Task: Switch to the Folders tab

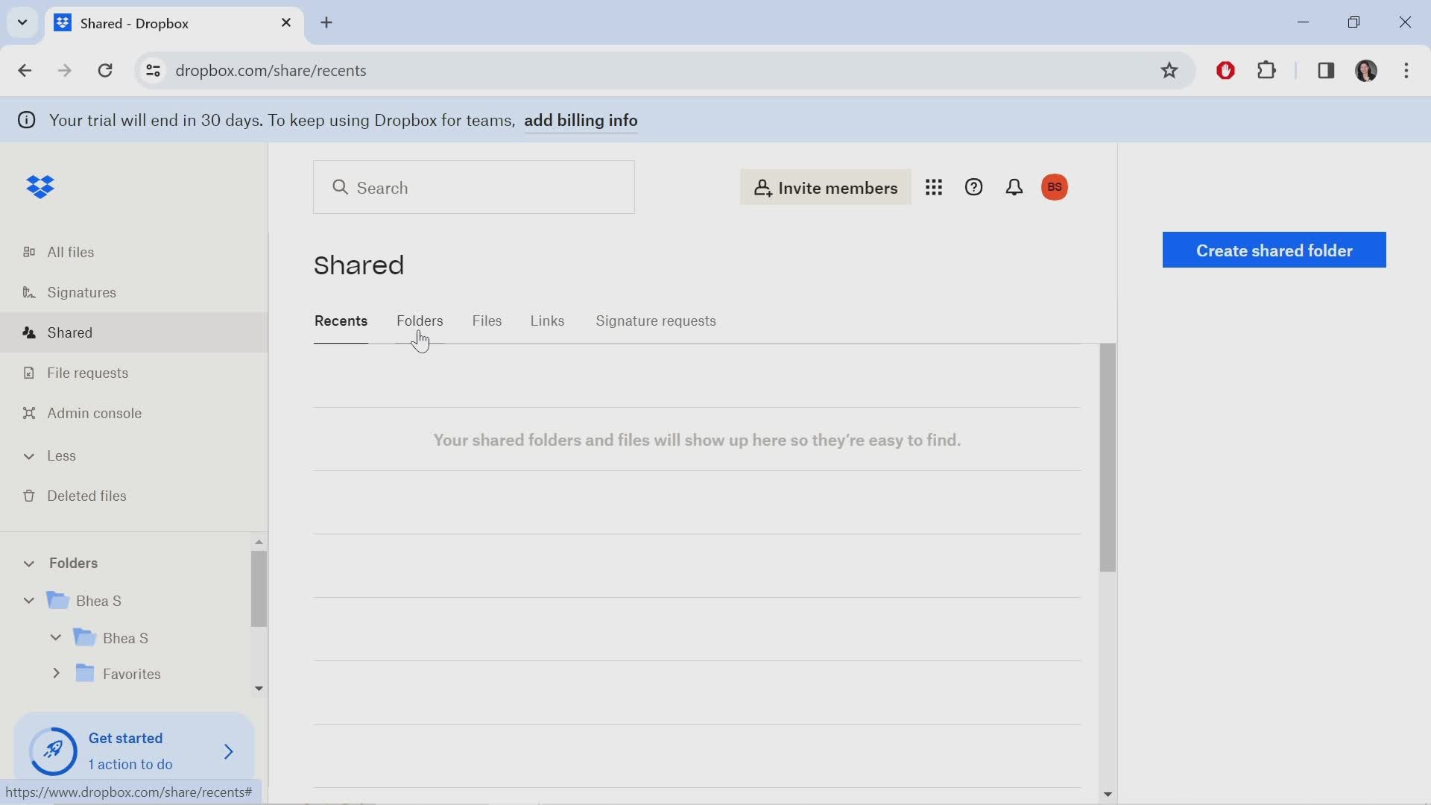Action: tap(420, 321)
